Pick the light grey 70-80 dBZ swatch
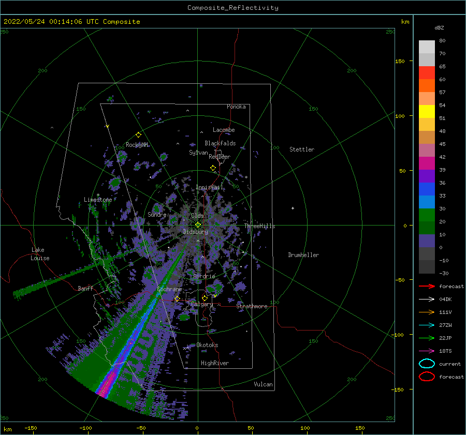This screenshot has height=435, width=466. pyautogui.click(x=427, y=47)
